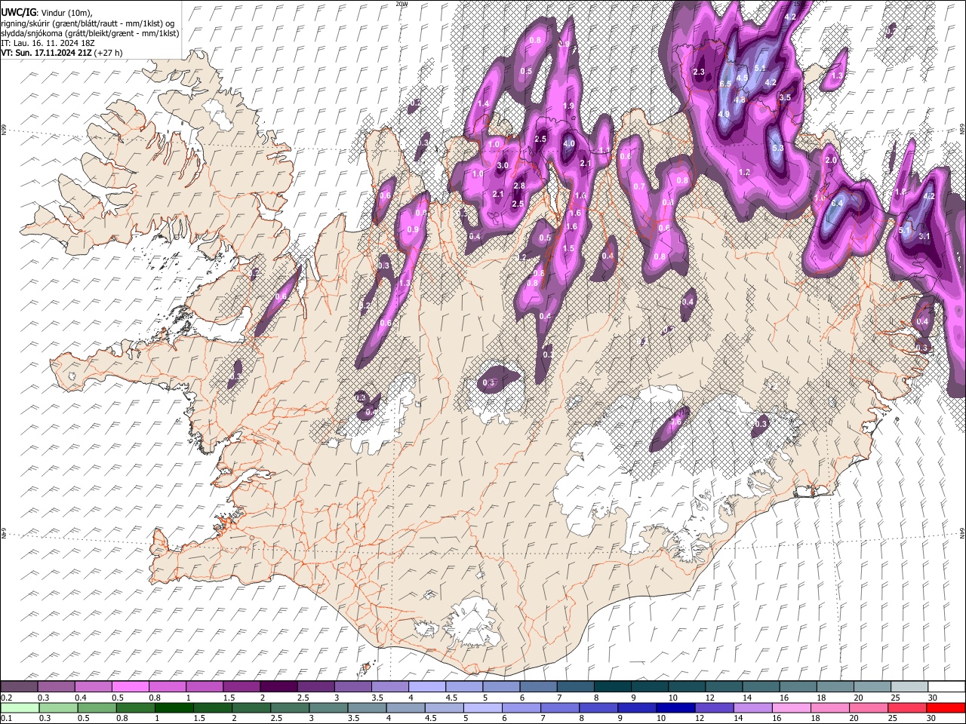Click the 'slydda/snjókoma (grátt/bleikt/grænt - mm/1klst)' line
The image size is (966, 724).
pos(90,33)
